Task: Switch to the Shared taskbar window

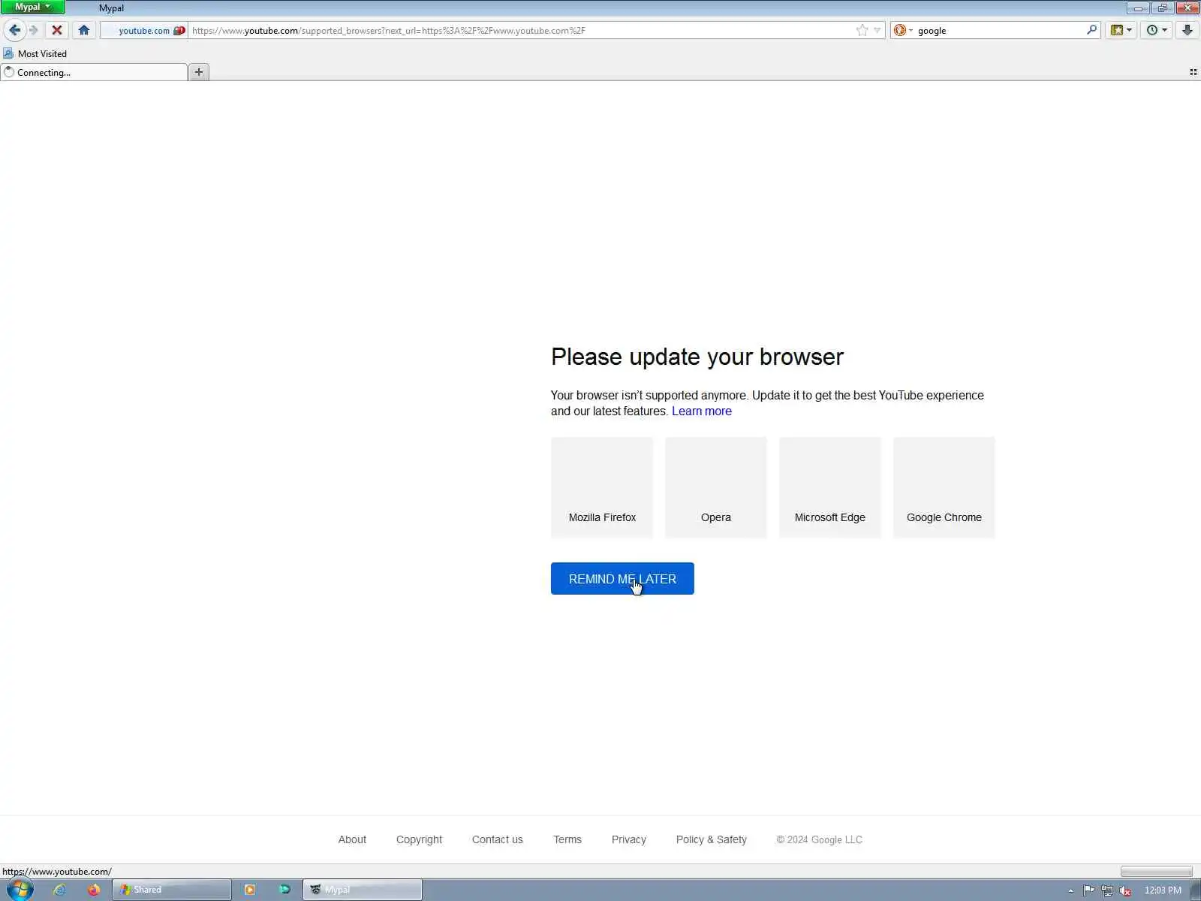Action: [x=172, y=890]
